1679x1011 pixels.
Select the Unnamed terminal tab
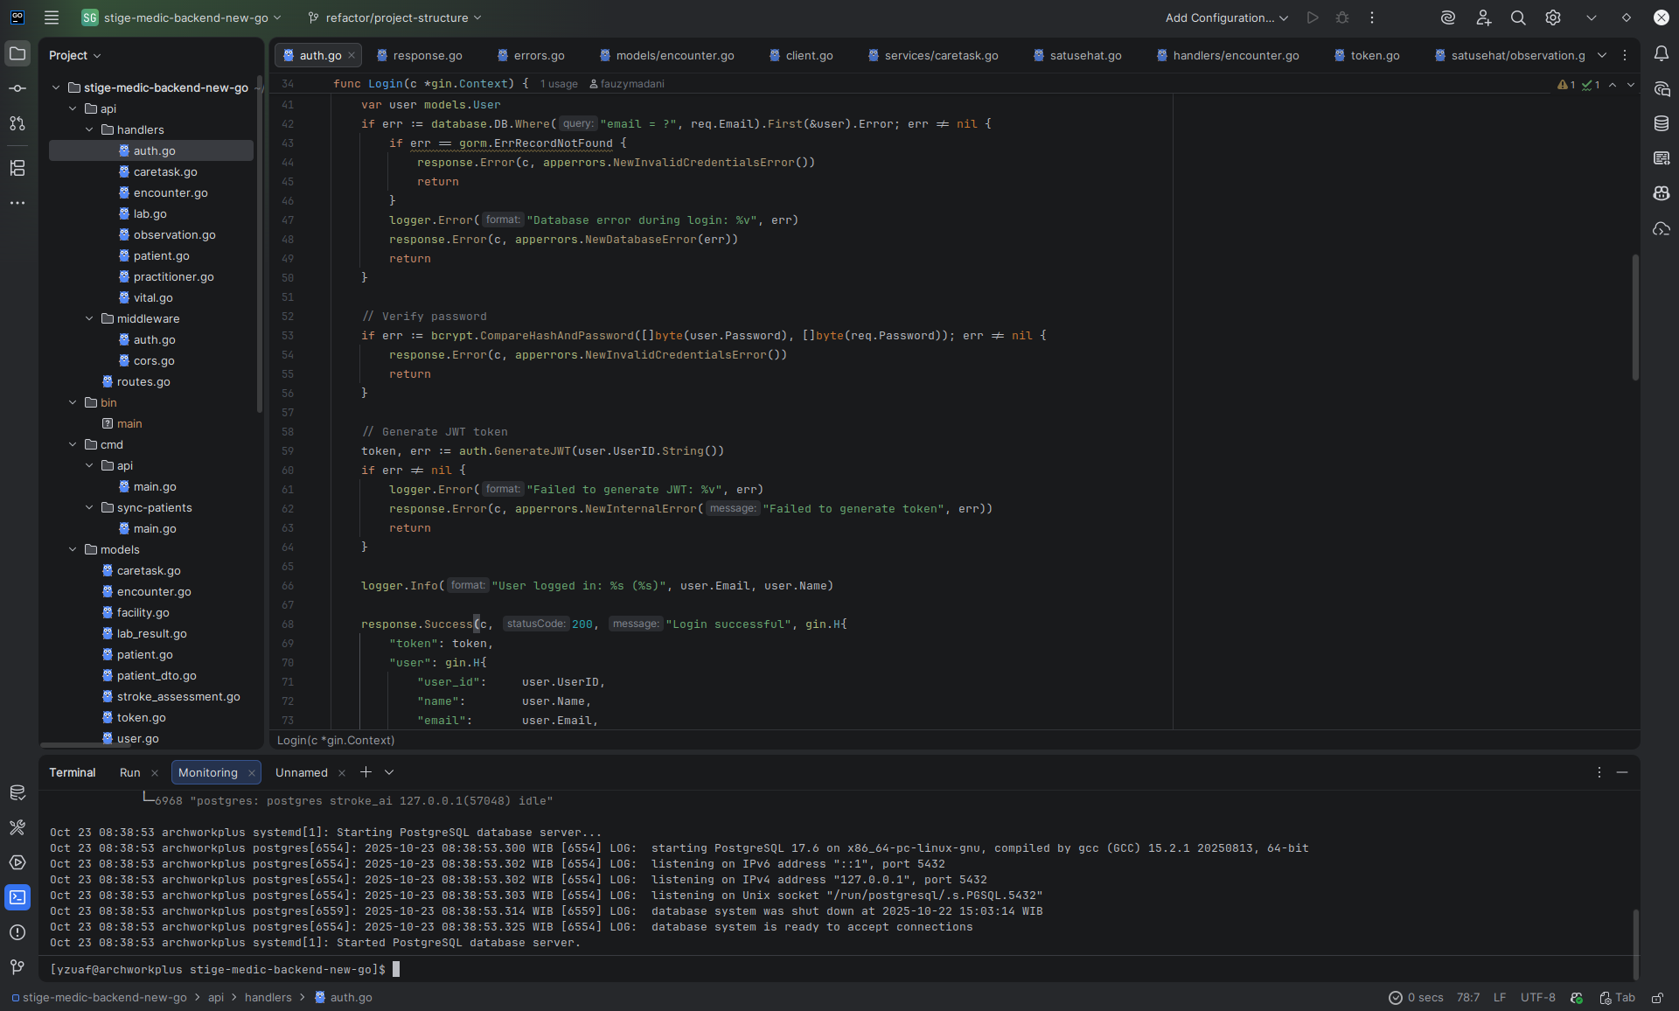click(302, 772)
